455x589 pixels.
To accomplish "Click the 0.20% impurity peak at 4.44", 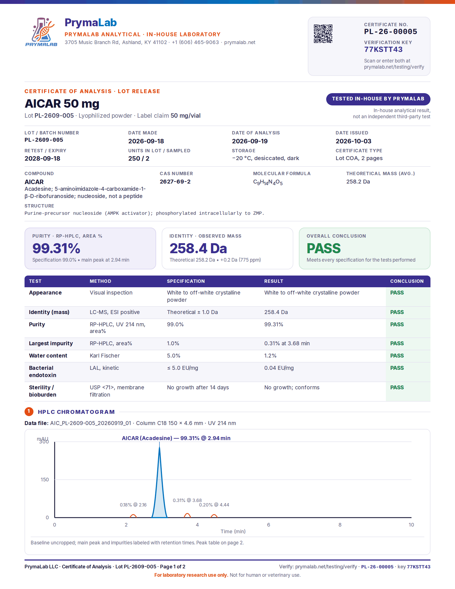I will 214,516.
